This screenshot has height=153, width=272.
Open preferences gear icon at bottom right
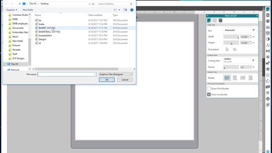268,151
